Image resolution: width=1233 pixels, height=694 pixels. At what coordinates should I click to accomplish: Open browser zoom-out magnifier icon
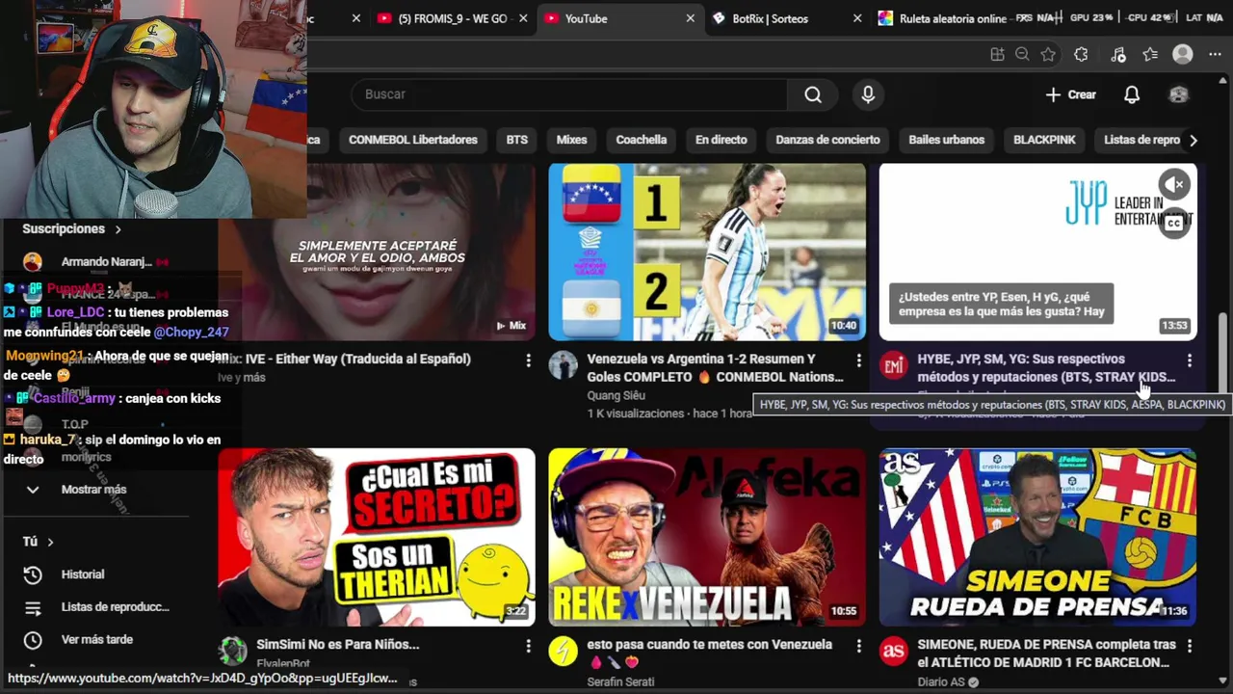tap(1022, 55)
